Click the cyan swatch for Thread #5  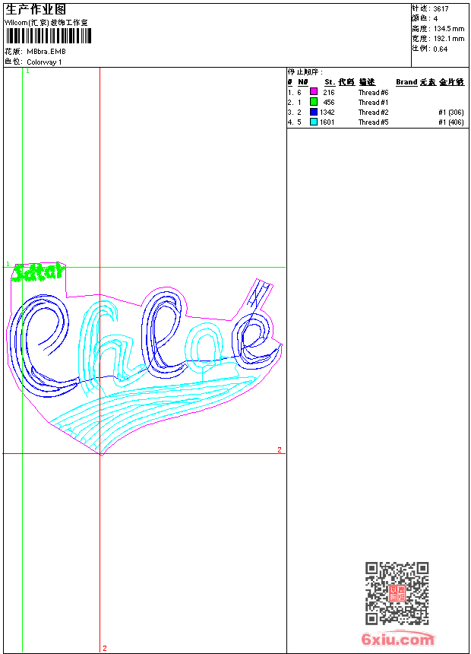pyautogui.click(x=314, y=122)
